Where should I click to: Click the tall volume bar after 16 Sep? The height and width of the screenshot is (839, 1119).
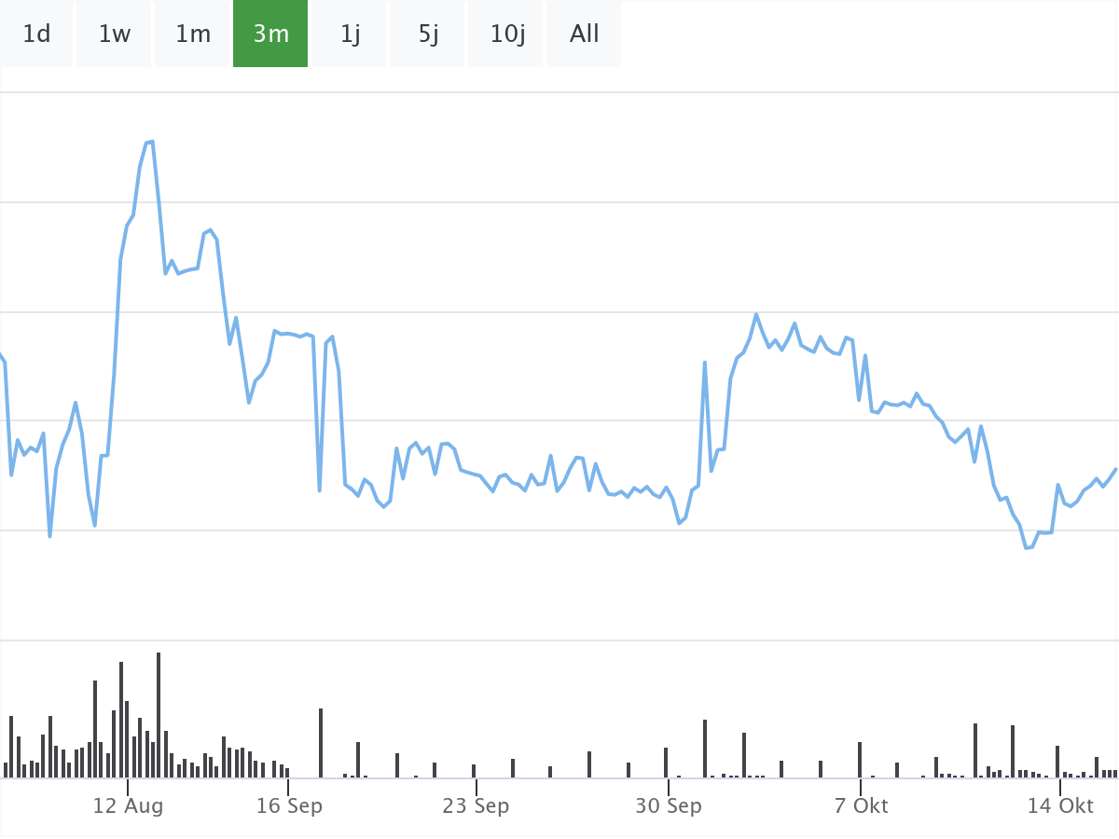321,742
